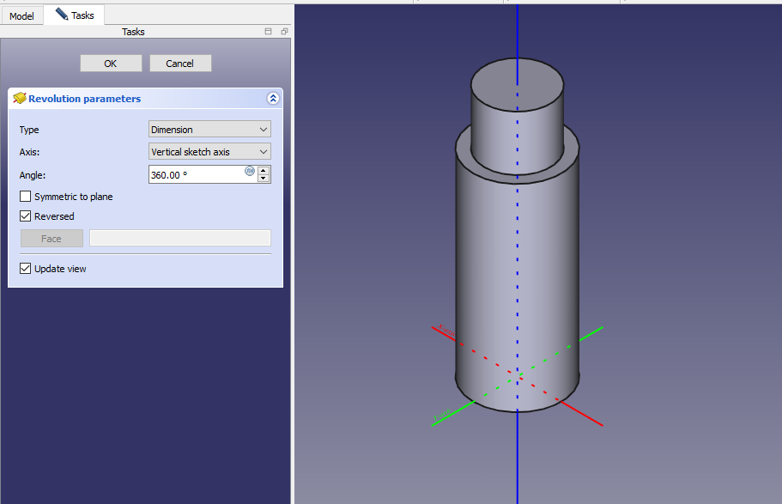Click the Revolution parameters feature icon
Image resolution: width=782 pixels, height=504 pixels.
[x=19, y=99]
